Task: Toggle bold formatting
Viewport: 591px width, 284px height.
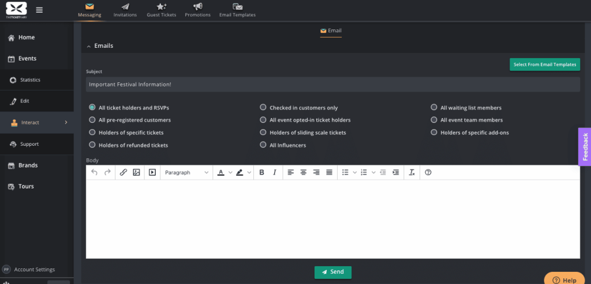Action: pos(261,172)
